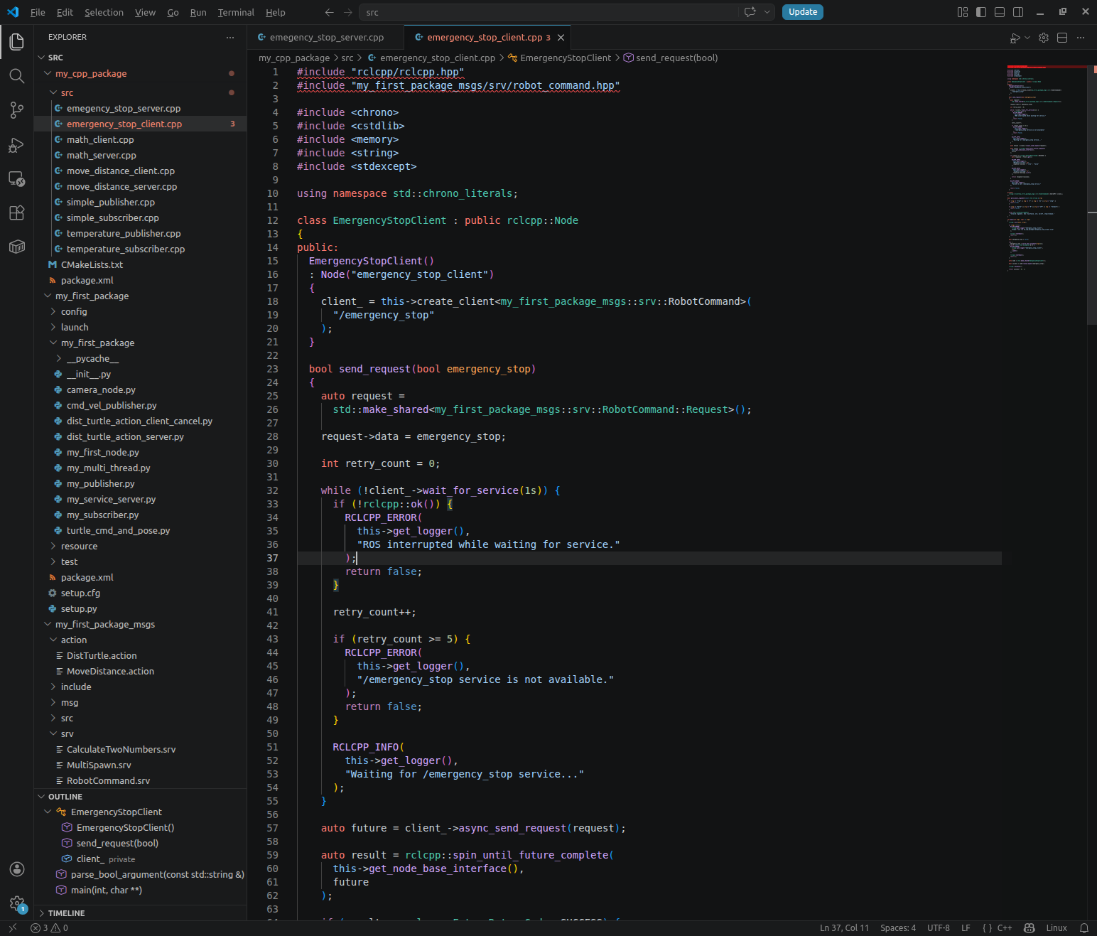
Task: Open the Remote Explorer view
Action: coord(16,178)
